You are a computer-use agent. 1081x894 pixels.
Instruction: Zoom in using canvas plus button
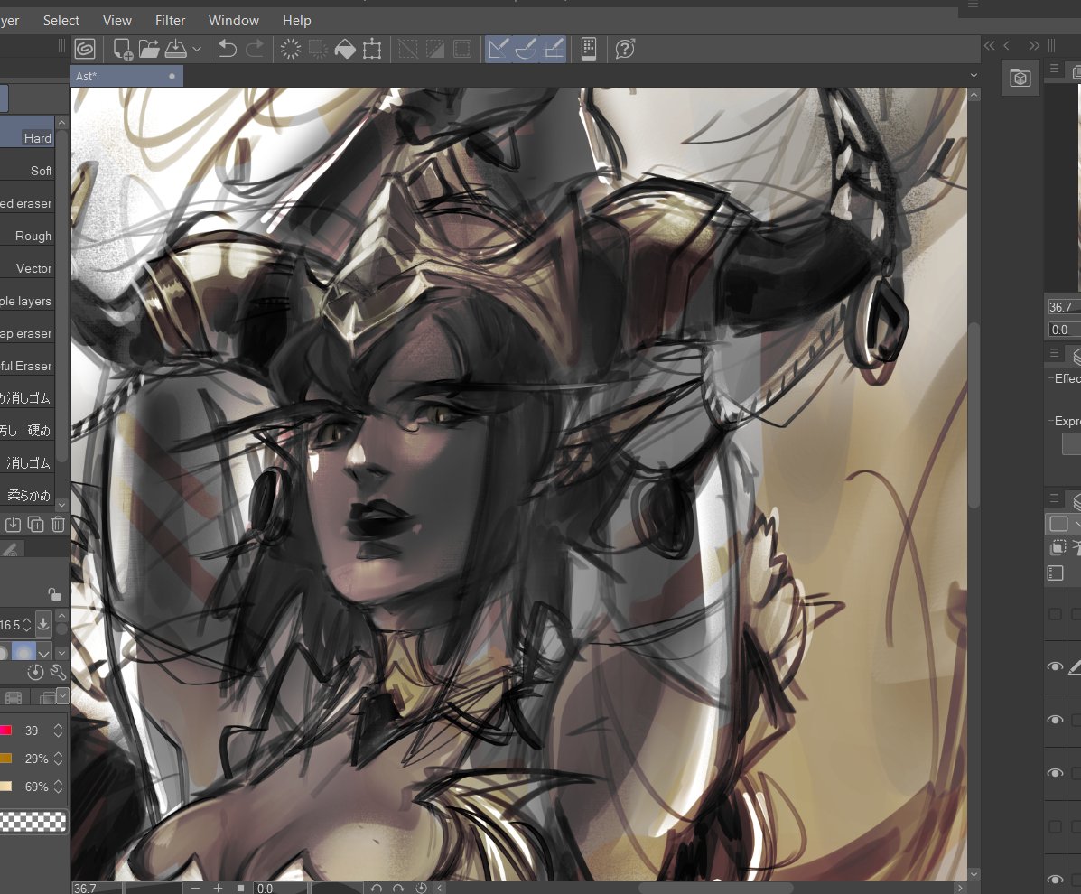218,888
